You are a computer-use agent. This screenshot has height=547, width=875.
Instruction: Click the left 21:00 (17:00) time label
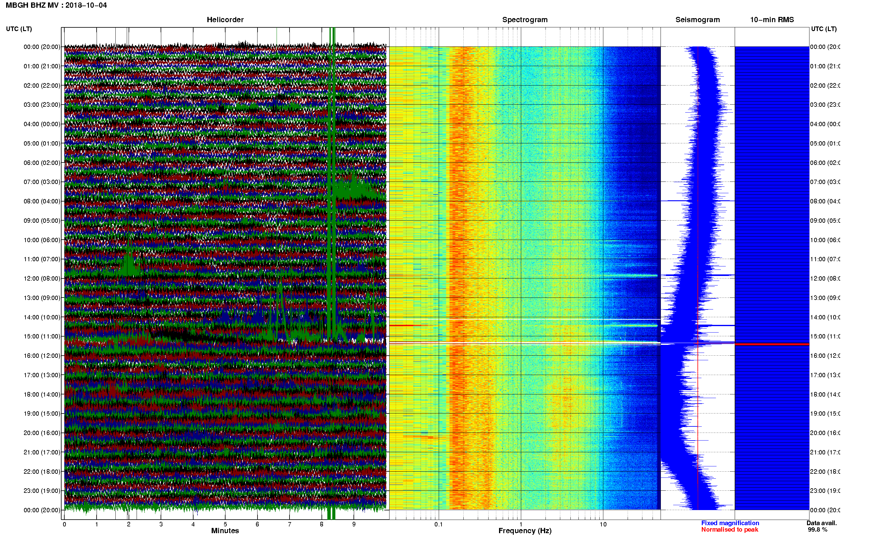pos(42,452)
